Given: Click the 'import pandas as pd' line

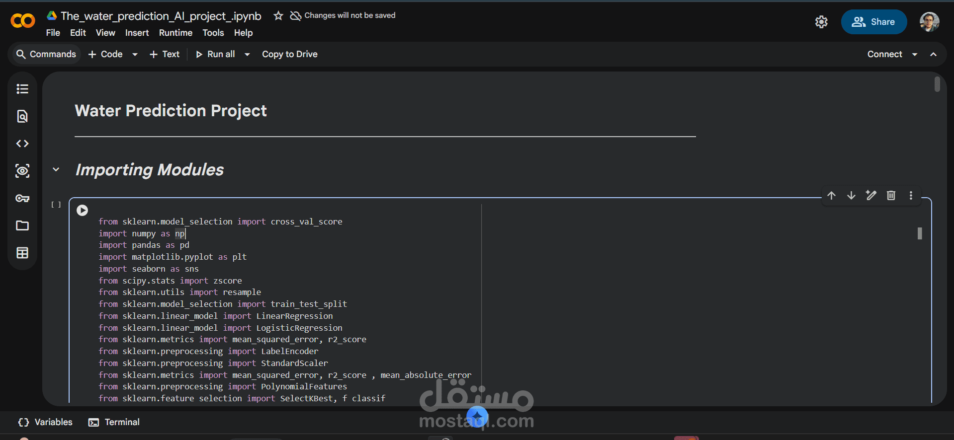Looking at the screenshot, I should click(x=144, y=245).
